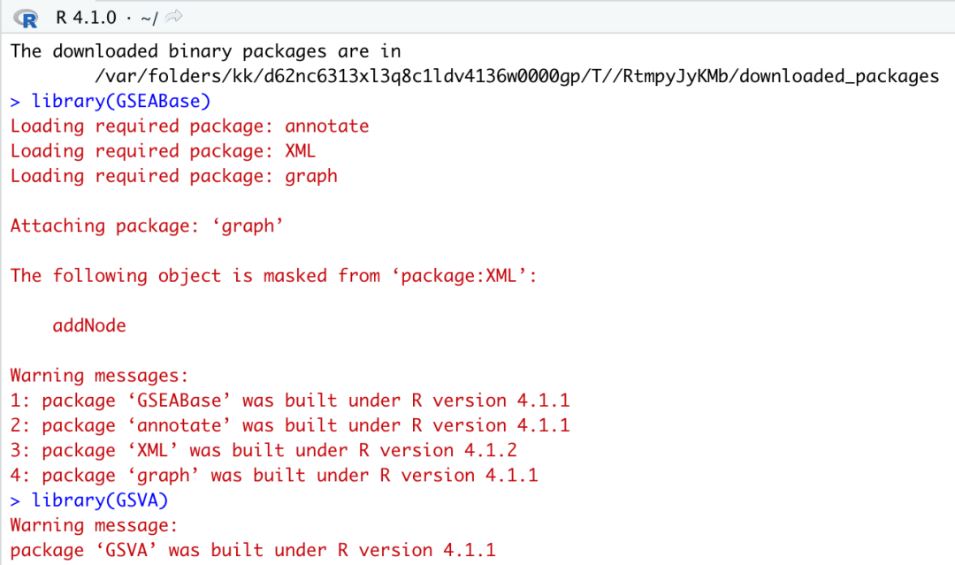Click the R 4.1.0 version label
The height and width of the screenshot is (565, 955).
coord(86,17)
